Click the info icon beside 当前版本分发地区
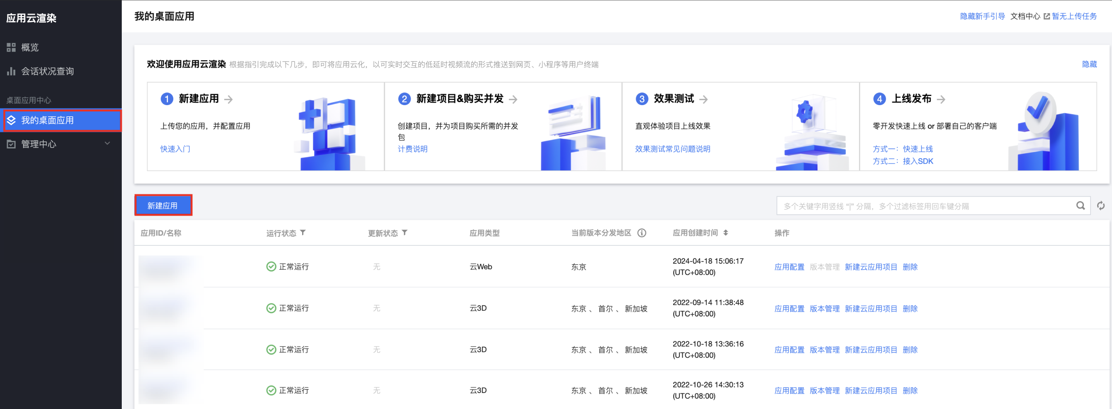Viewport: 1112px width, 409px height. coord(641,233)
